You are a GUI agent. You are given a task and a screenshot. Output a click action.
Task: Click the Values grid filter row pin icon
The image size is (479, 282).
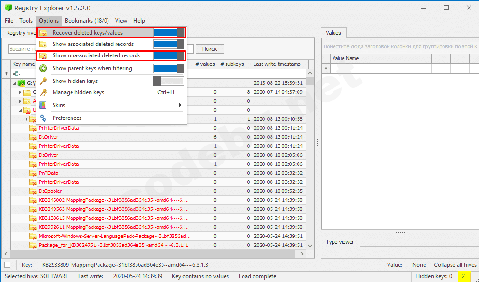point(326,68)
